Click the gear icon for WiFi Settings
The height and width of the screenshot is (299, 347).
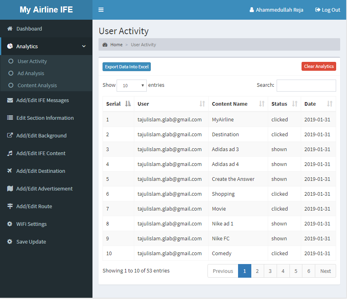click(x=10, y=224)
